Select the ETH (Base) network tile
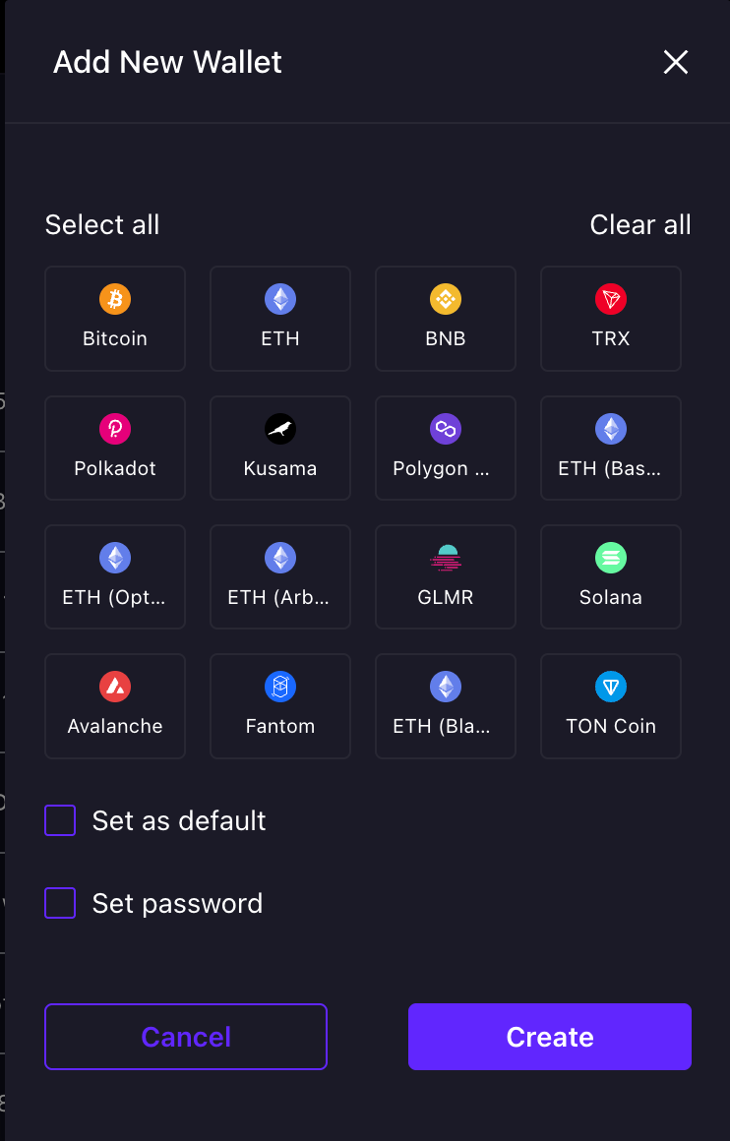This screenshot has height=1141, width=730. pos(611,448)
